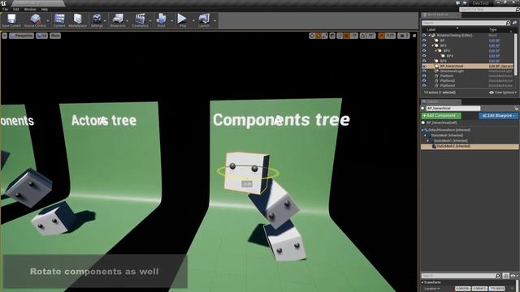
Task: Toggle visibility eye of DirectionalLight
Action: click(424, 71)
